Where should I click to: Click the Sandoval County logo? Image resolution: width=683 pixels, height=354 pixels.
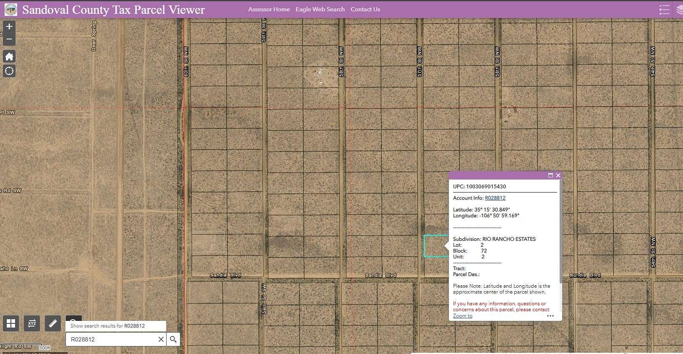[10, 9]
